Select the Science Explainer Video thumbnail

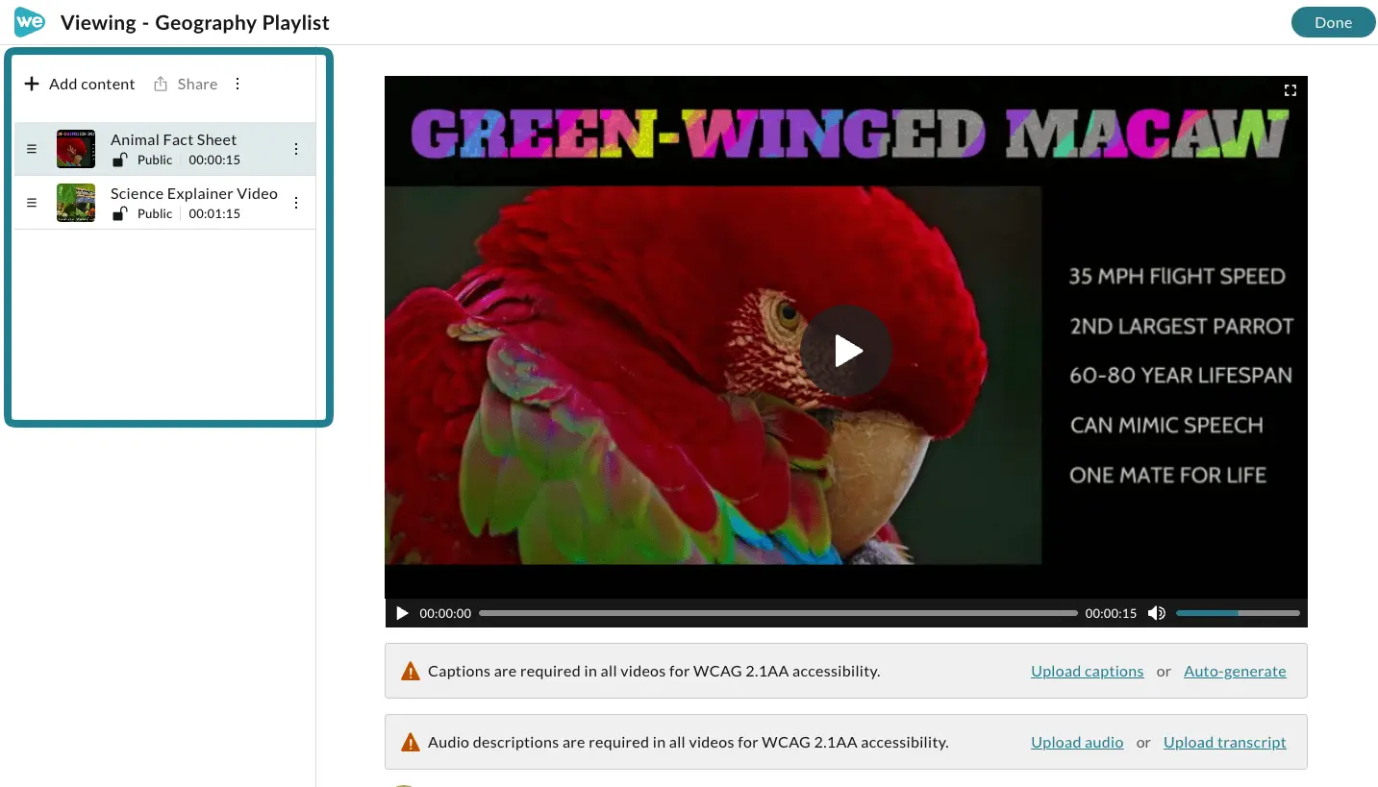tap(76, 203)
